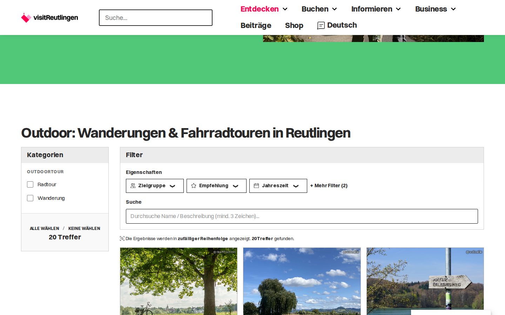Image resolution: width=505 pixels, height=315 pixels.
Task: Check the Radtour checkbox
Action: (x=30, y=184)
